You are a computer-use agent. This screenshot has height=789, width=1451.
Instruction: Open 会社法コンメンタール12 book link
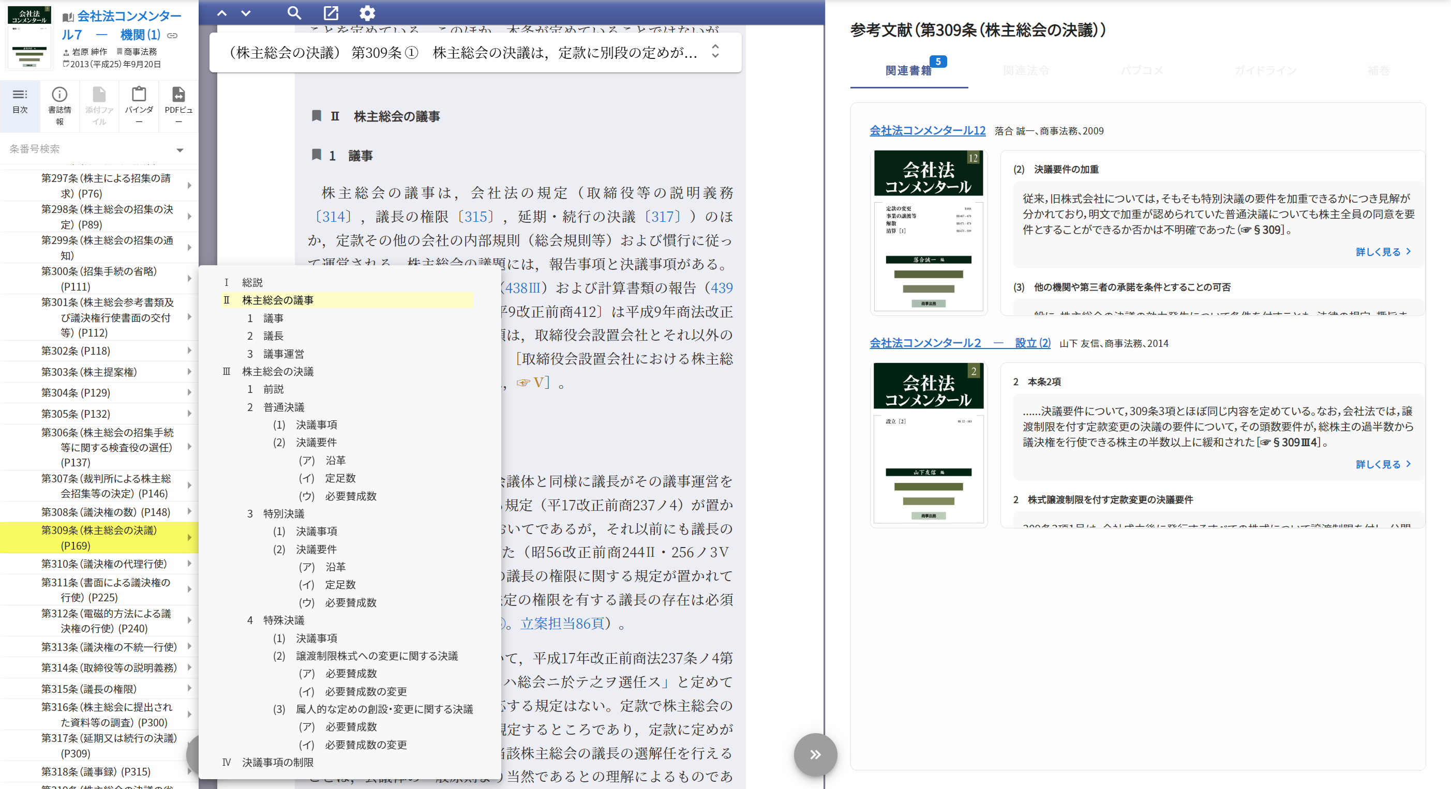point(927,131)
